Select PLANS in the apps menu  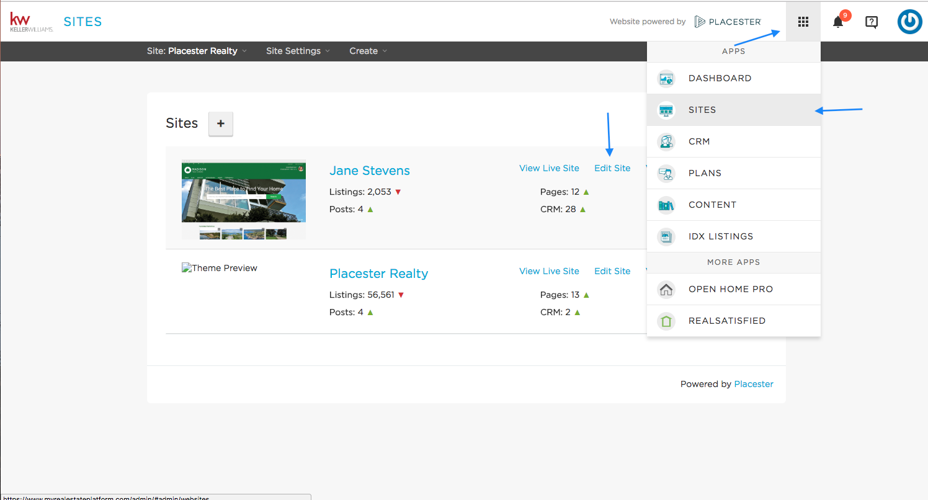click(734, 173)
